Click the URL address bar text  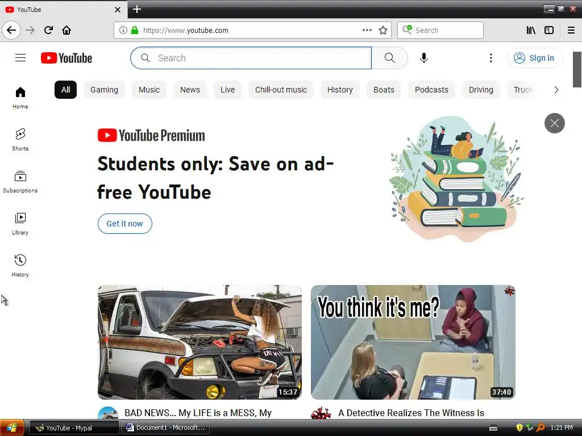(x=186, y=31)
